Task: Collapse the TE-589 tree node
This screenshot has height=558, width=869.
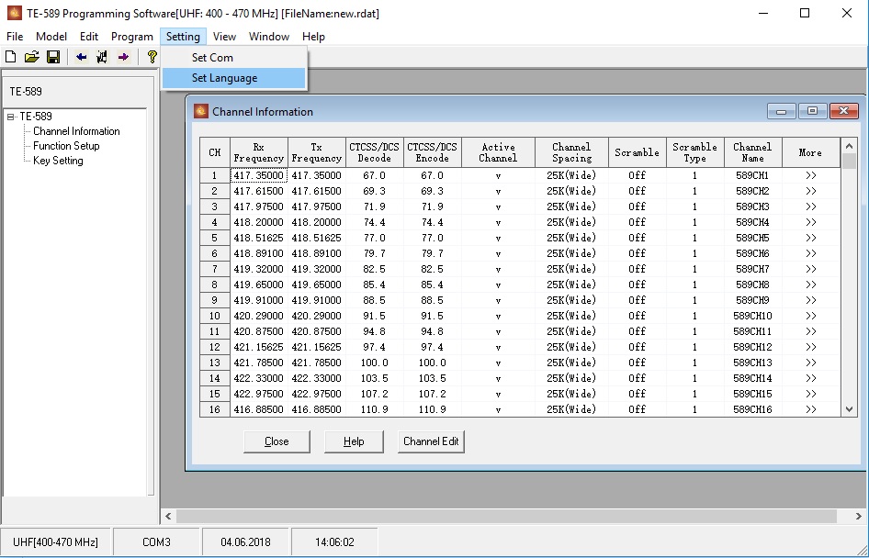Action: [10, 117]
